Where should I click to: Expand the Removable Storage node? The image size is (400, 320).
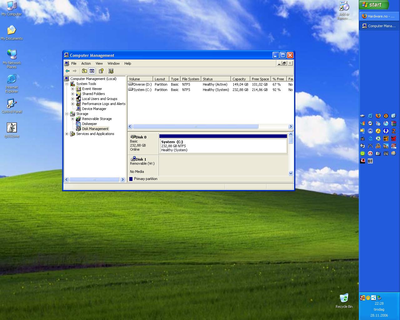click(x=73, y=119)
